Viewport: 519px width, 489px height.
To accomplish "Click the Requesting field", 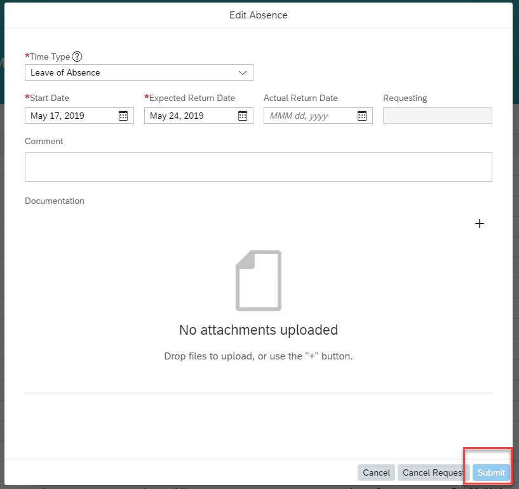I will pyautogui.click(x=438, y=116).
